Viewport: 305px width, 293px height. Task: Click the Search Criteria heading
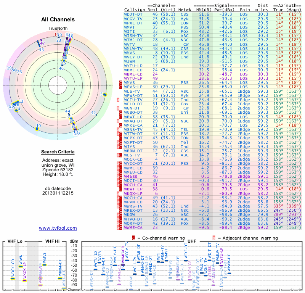[x=58, y=152]
